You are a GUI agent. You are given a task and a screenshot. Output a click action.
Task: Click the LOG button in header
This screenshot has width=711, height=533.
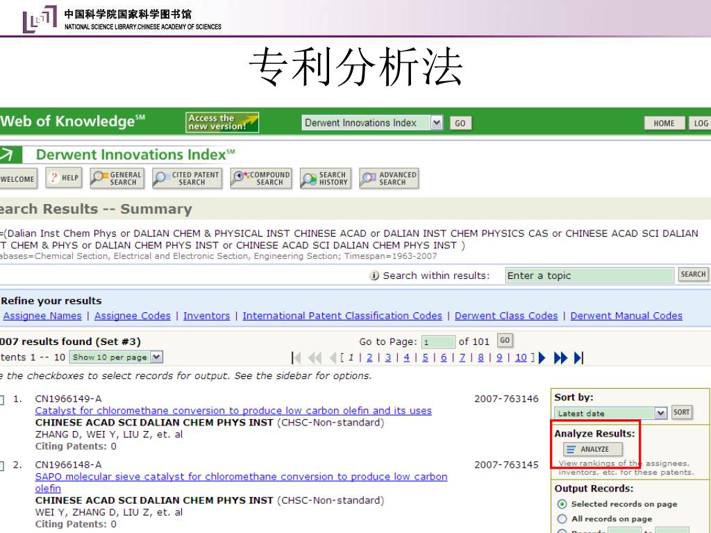(700, 124)
